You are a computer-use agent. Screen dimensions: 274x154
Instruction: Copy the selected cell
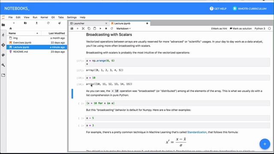coord(89,29)
